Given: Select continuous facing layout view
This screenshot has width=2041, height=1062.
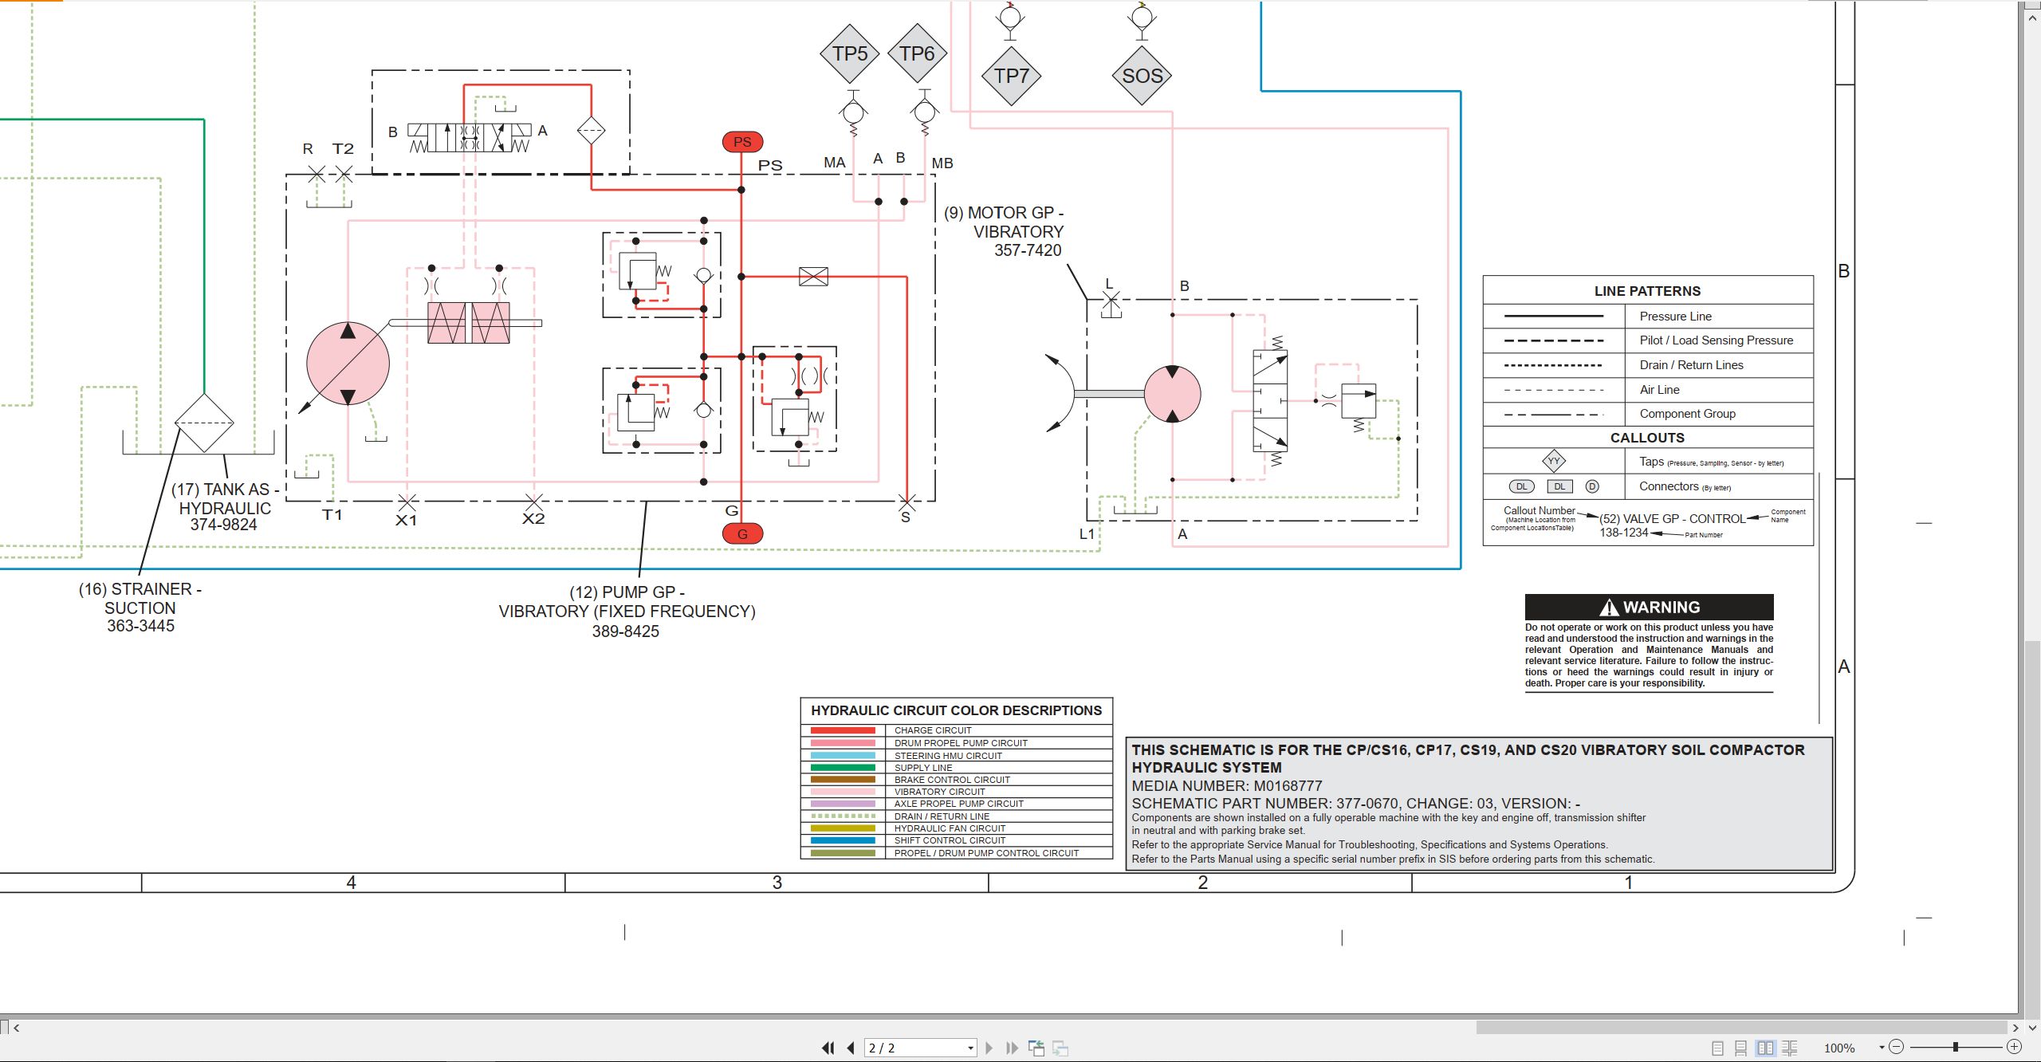Looking at the screenshot, I should point(1790,1048).
